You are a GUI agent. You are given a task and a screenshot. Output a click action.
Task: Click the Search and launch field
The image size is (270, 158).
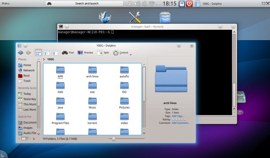point(87,4)
